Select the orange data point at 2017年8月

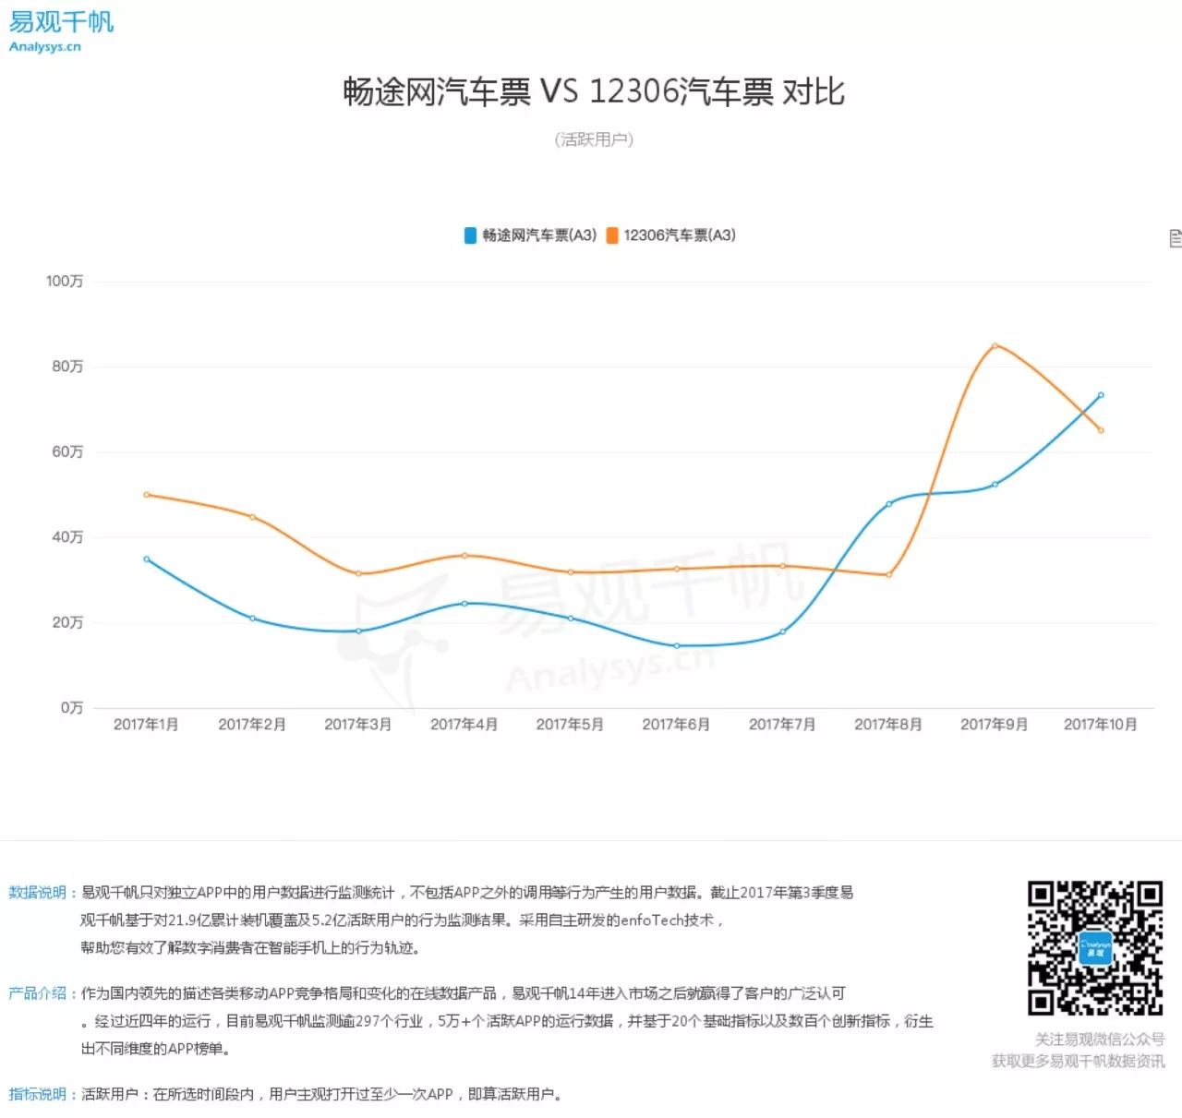click(x=888, y=575)
